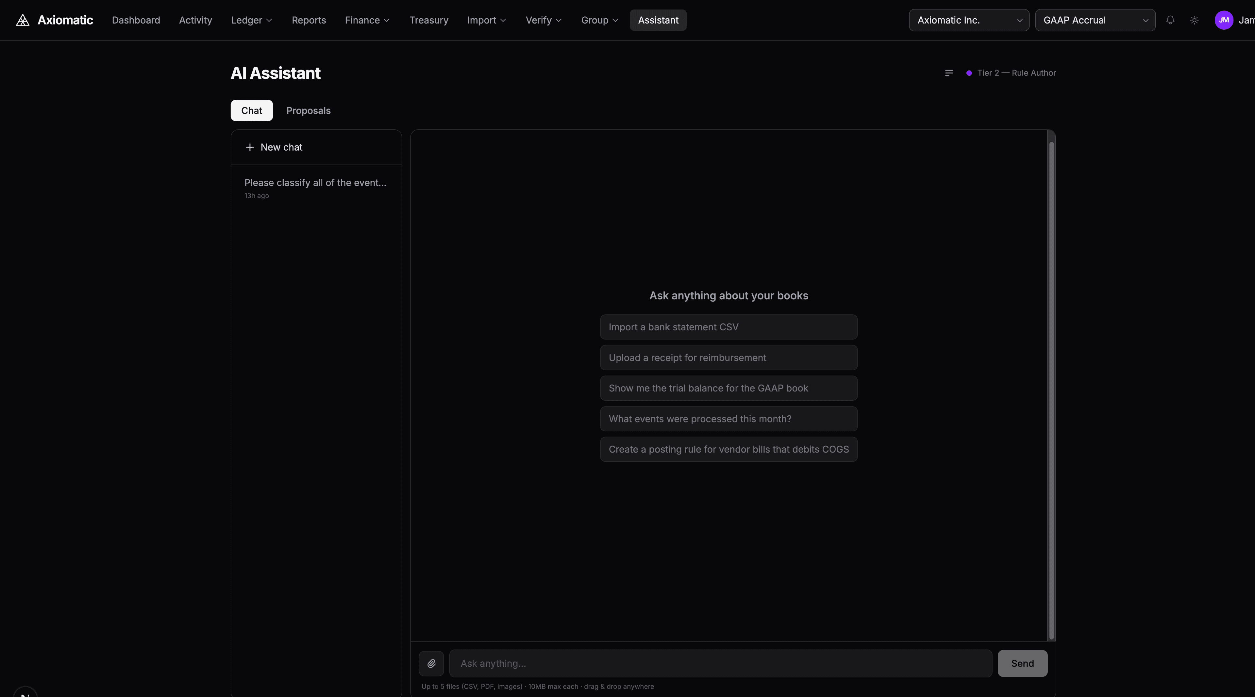
Task: Navigate to the Dashboard
Action: coord(136,20)
